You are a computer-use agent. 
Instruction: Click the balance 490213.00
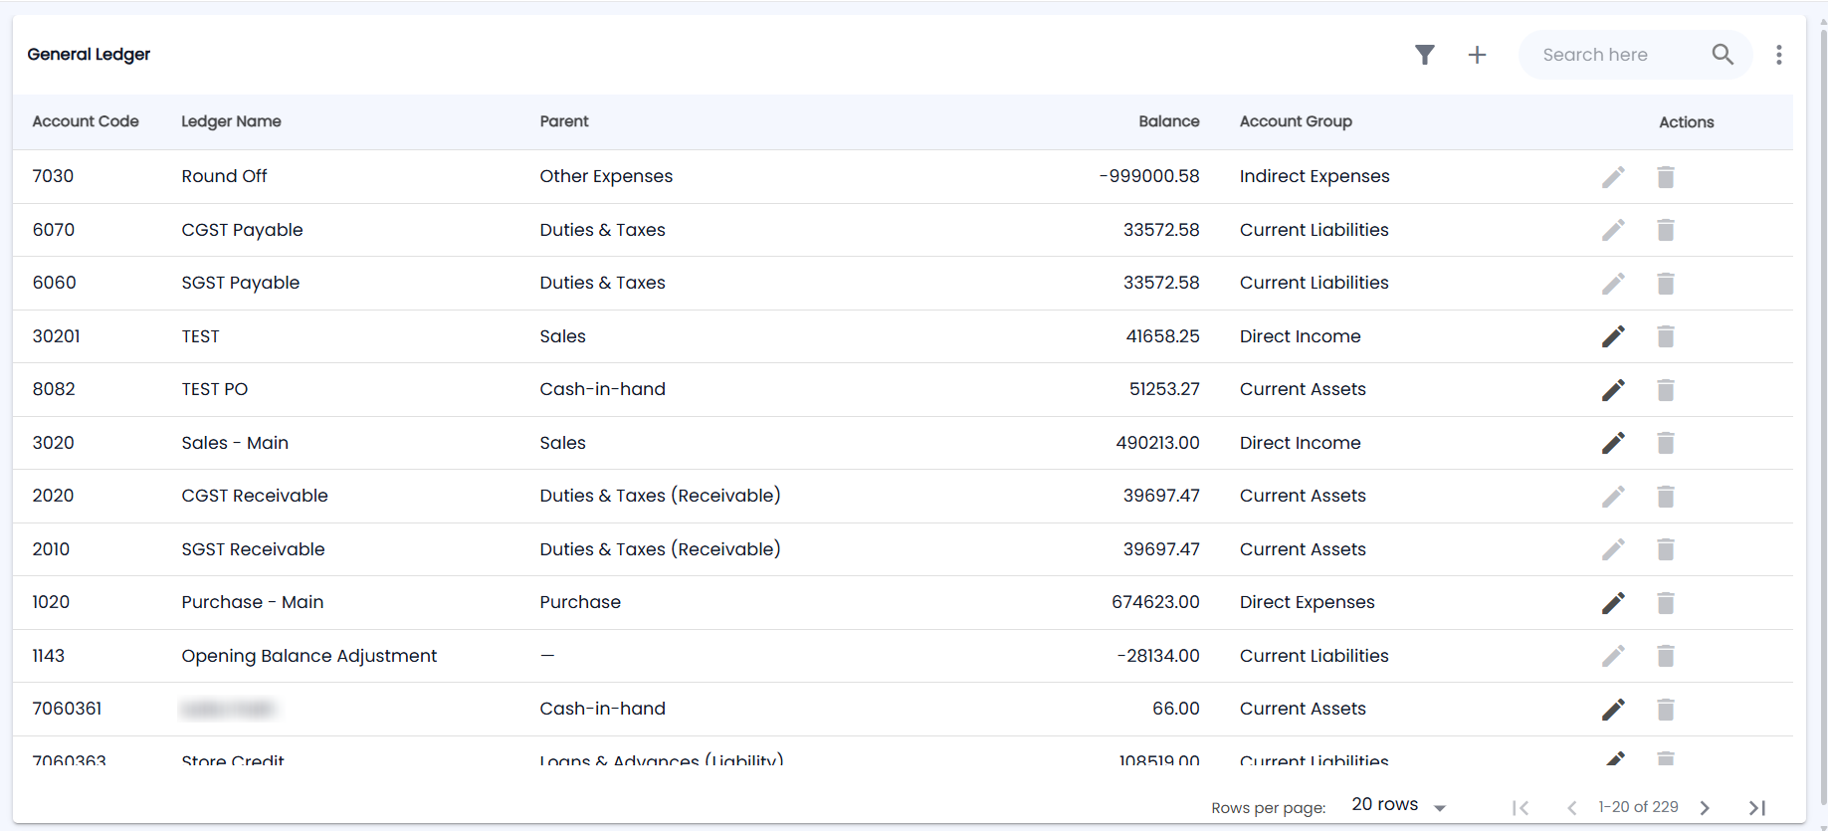[x=1157, y=443]
